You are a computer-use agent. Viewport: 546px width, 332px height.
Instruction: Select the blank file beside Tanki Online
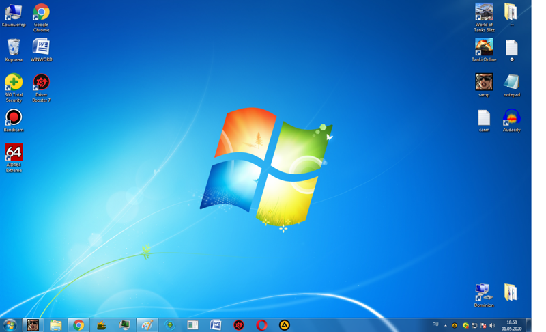[x=511, y=50]
